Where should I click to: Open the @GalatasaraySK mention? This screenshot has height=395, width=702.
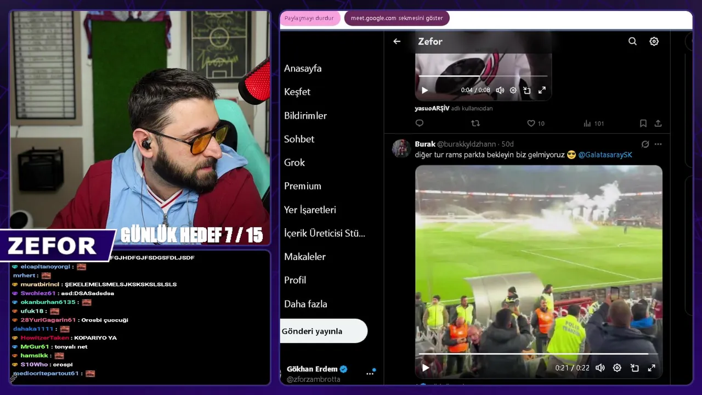pyautogui.click(x=605, y=155)
